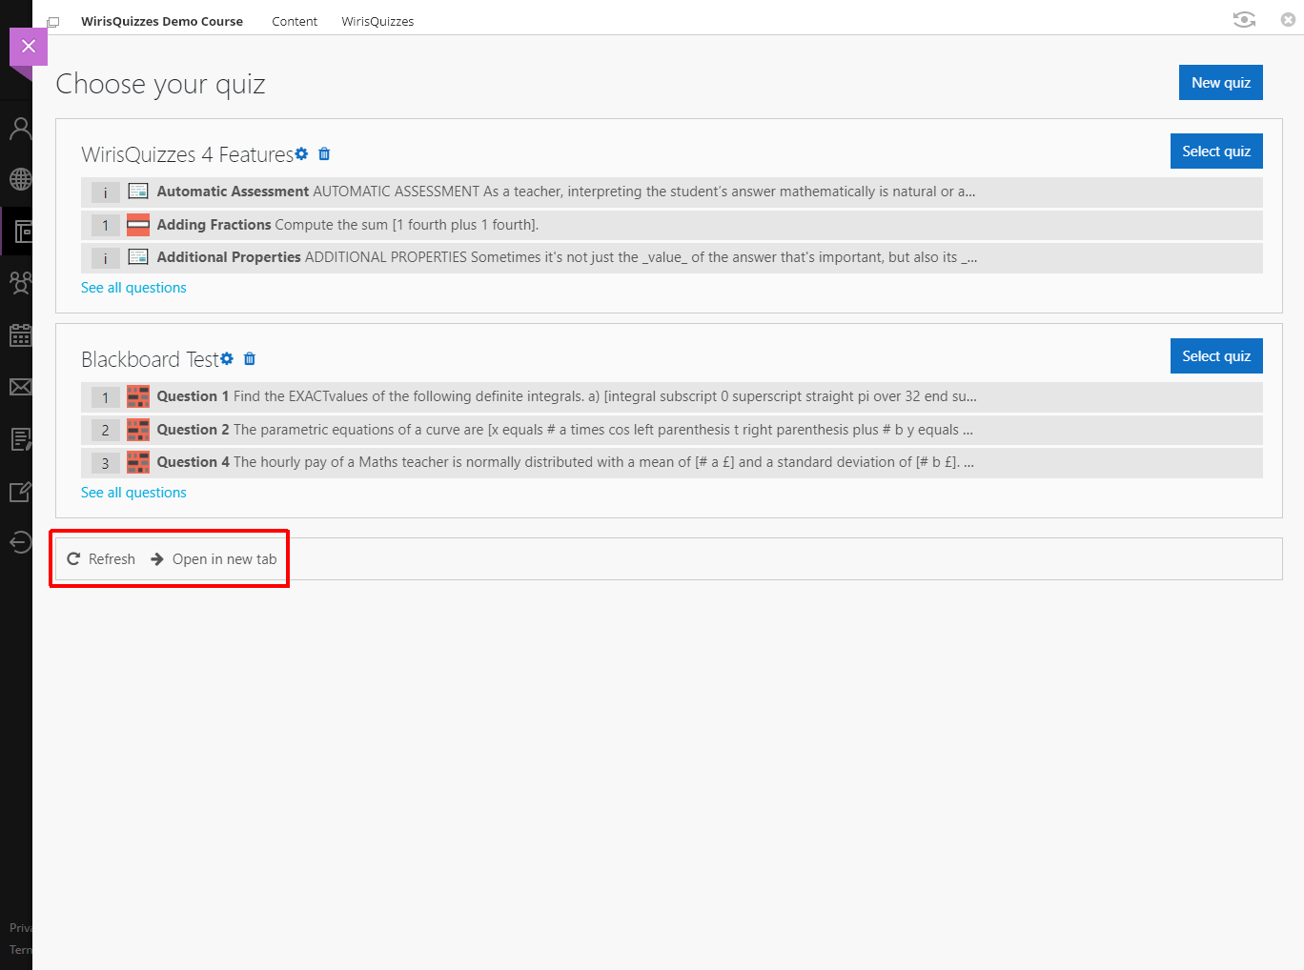1304x970 pixels.
Task: Click the Question 1 multi-answer type icon
Action: (138, 396)
